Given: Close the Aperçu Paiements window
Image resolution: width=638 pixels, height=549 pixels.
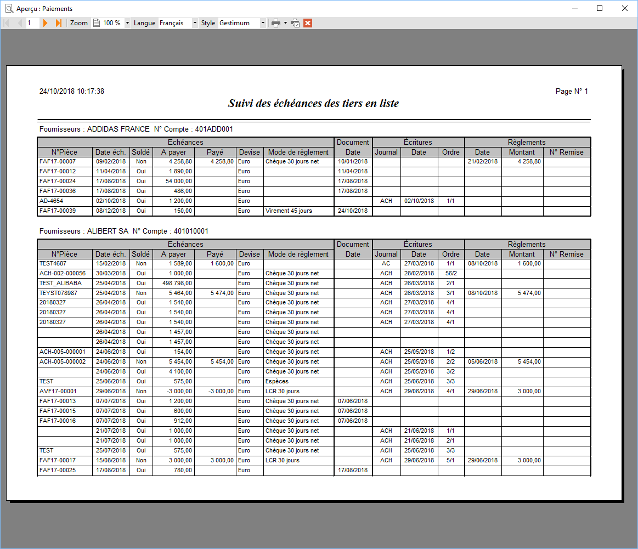Looking at the screenshot, I should (625, 8).
